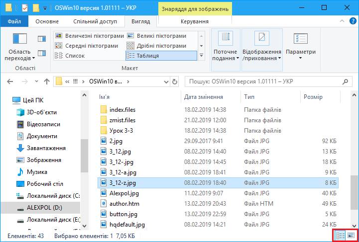This screenshot has width=359, height=242.
Task: Select Середні піктограми layout
Action: (x=90, y=46)
